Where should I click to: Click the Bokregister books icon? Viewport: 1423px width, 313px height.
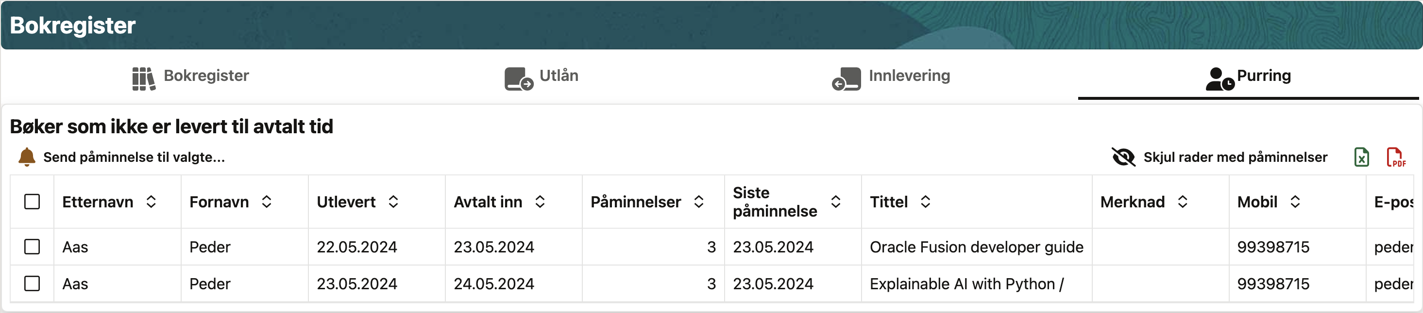tap(144, 79)
